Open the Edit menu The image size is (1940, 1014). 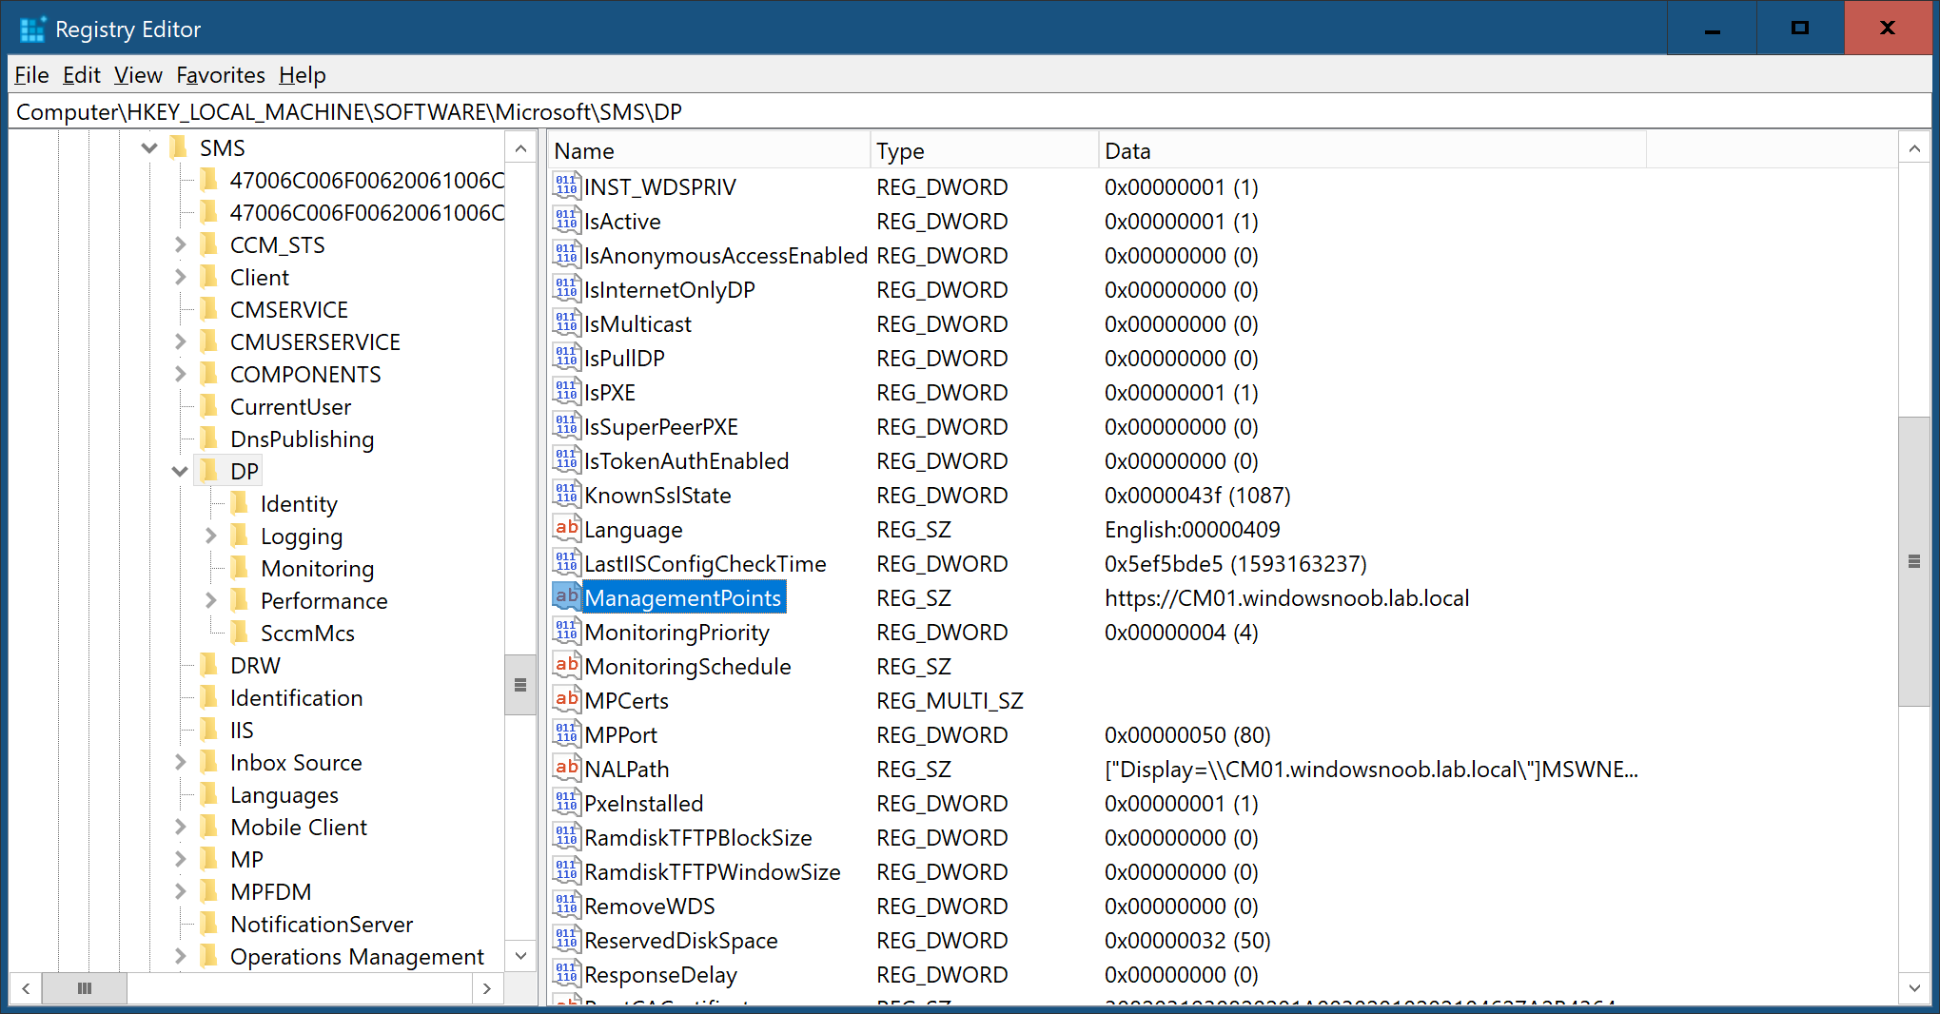(82, 75)
